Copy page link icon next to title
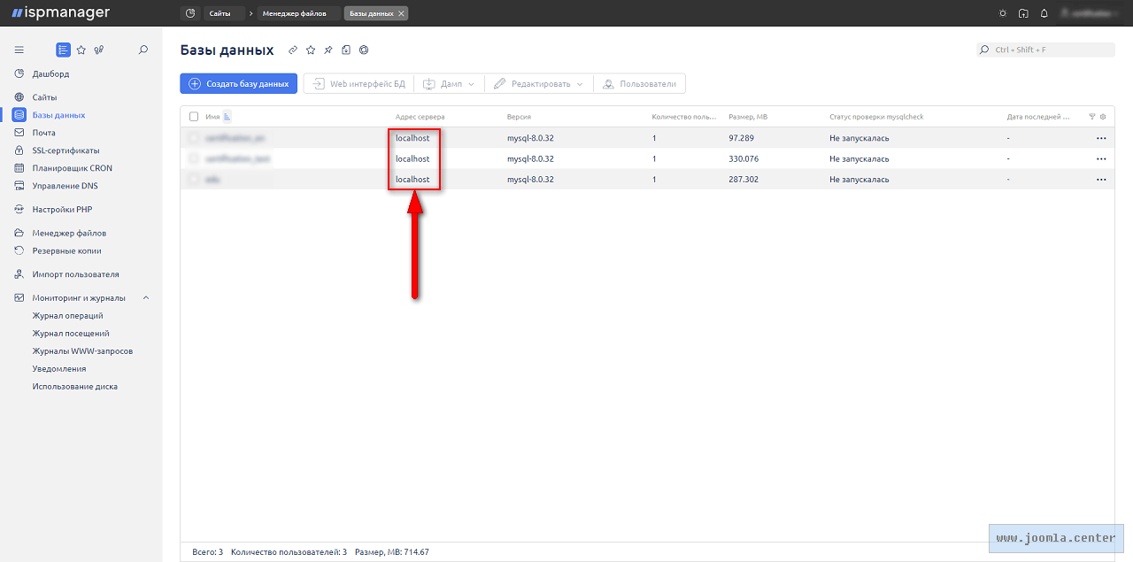Viewport: 1133px width, 562px height. point(293,50)
